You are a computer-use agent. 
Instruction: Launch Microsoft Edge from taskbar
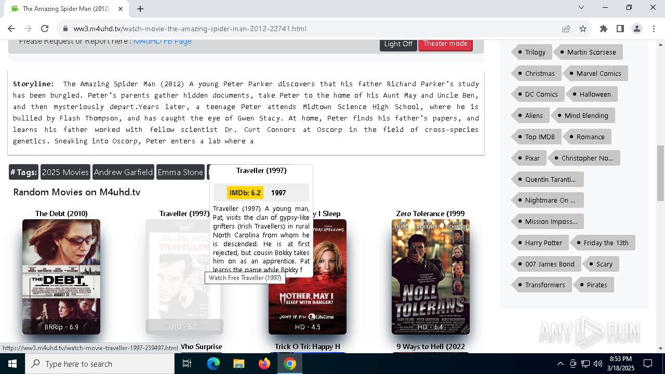(214, 364)
